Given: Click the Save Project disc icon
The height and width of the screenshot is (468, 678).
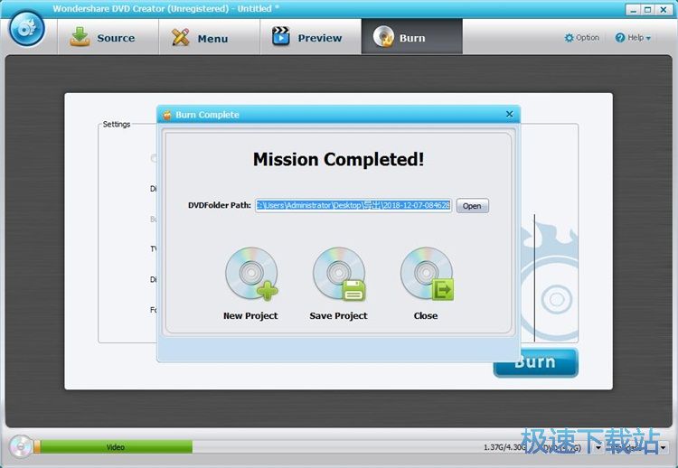Looking at the screenshot, I should (x=339, y=274).
